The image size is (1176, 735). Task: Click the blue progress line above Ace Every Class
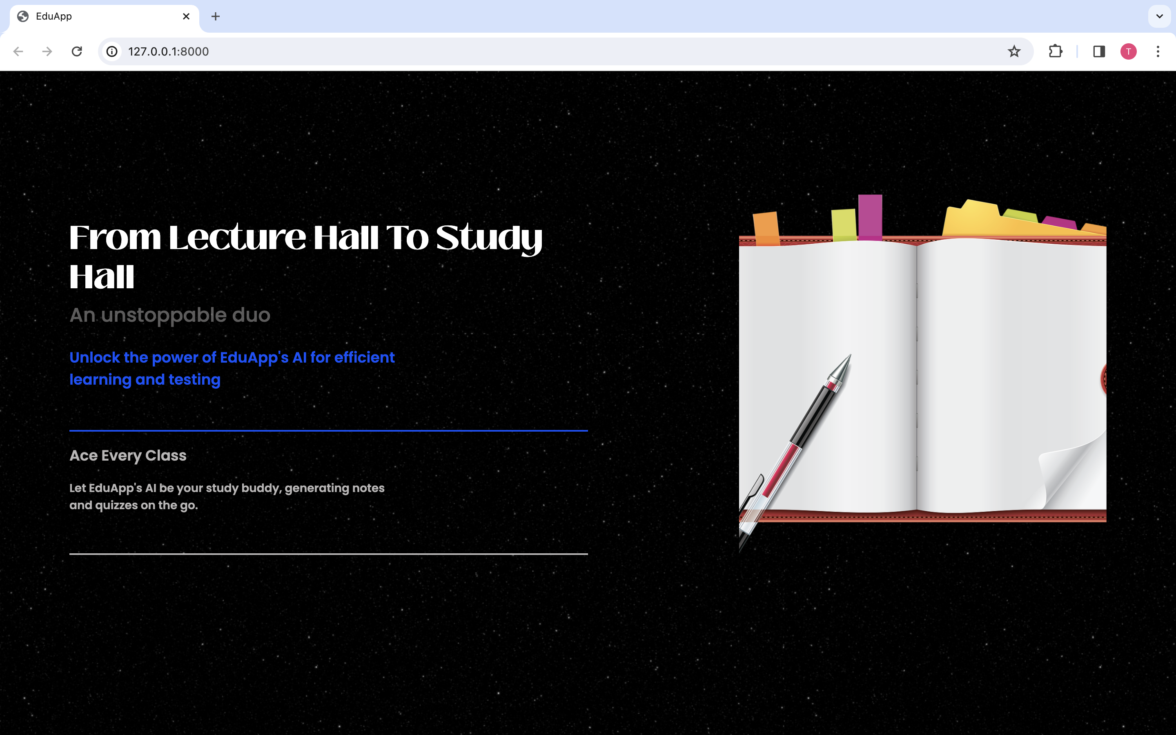pyautogui.click(x=328, y=431)
